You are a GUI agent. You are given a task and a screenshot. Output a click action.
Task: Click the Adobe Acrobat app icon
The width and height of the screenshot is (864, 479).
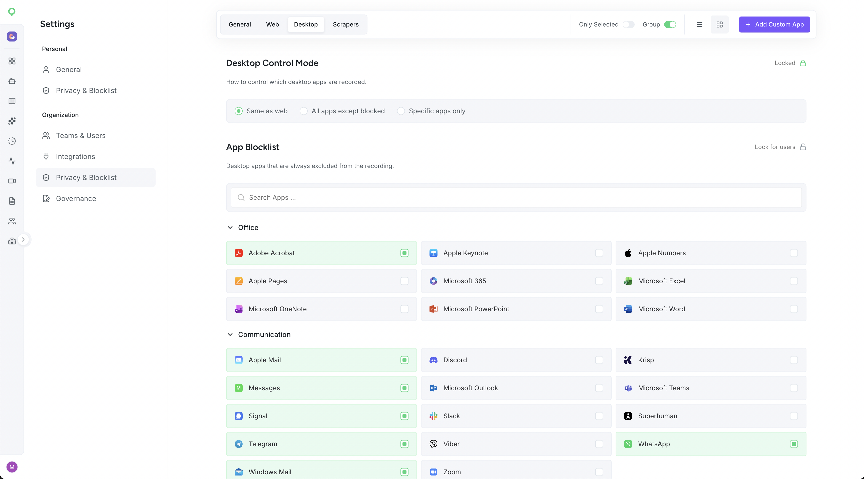coord(238,253)
